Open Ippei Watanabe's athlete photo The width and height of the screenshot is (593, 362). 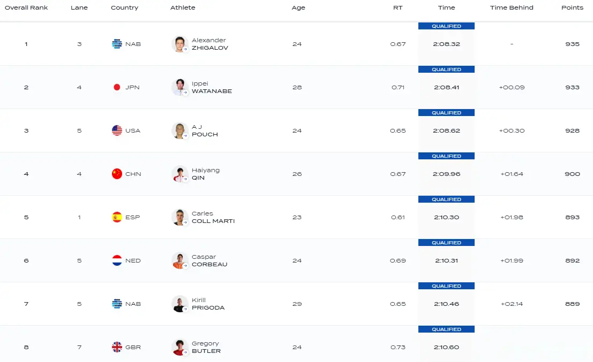179,87
